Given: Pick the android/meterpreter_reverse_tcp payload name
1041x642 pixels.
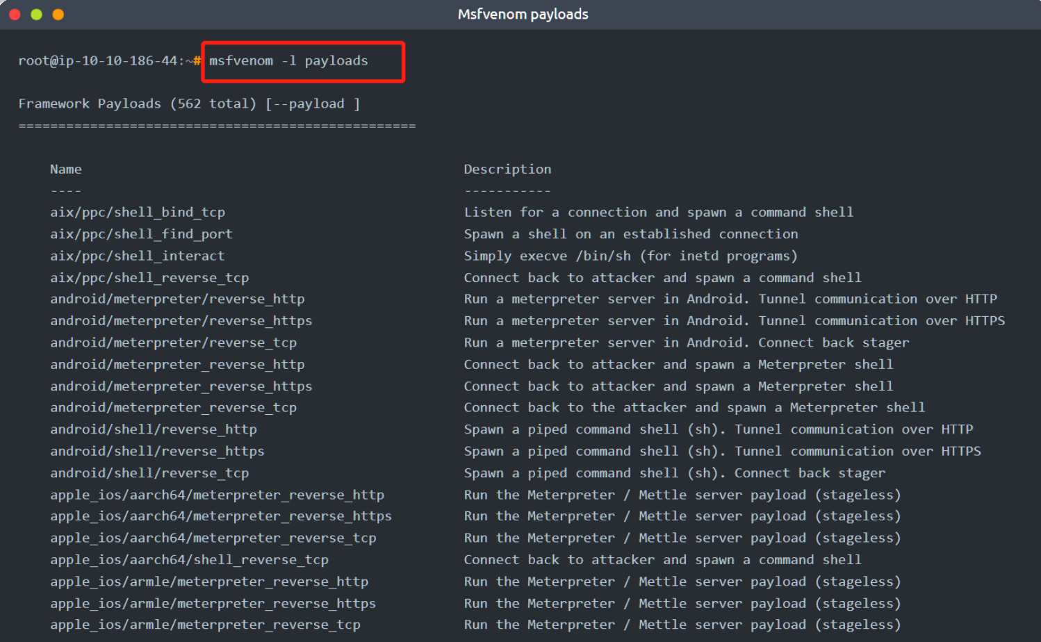Looking at the screenshot, I should pyautogui.click(x=173, y=408).
